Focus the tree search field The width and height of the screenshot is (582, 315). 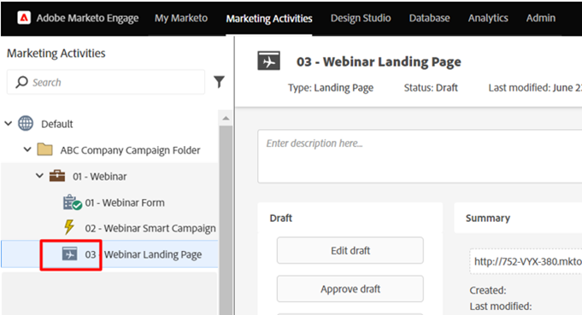(106, 82)
